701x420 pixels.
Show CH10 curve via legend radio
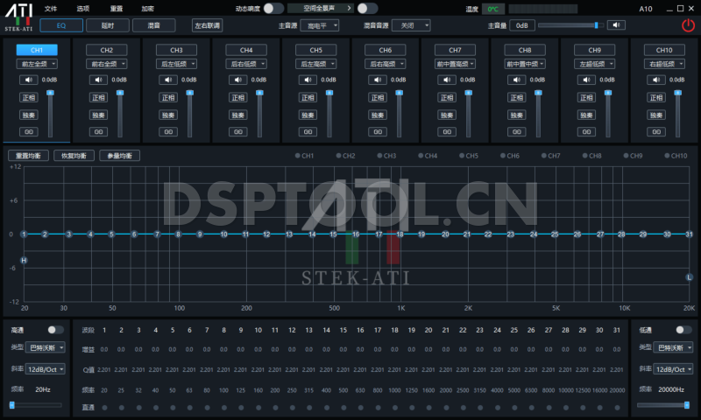tap(667, 156)
